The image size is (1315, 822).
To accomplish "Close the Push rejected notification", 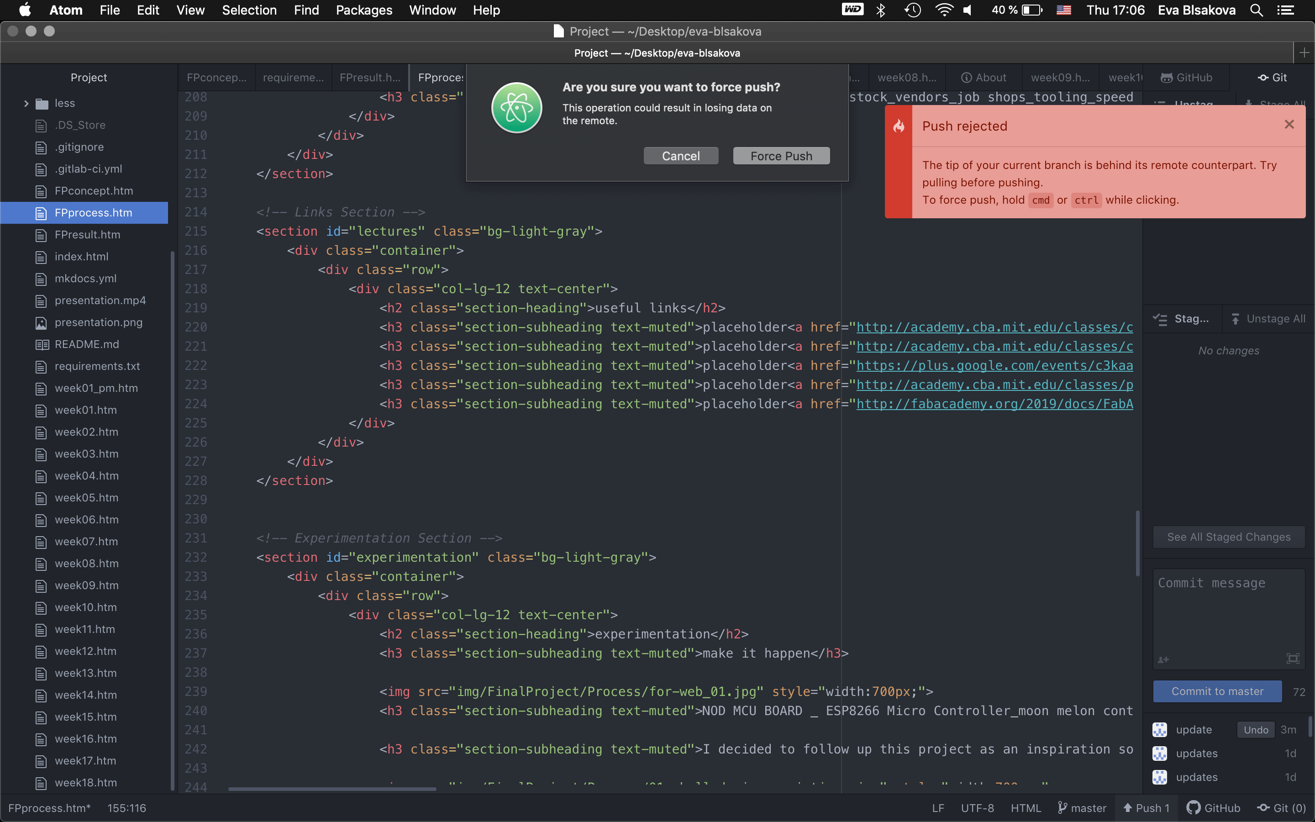I will [x=1289, y=125].
